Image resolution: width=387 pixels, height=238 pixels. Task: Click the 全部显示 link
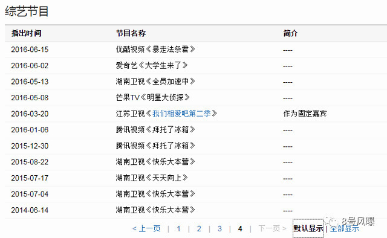(344, 228)
